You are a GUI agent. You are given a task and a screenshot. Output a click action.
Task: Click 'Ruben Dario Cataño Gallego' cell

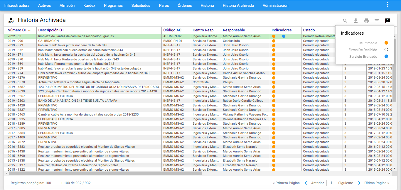pyautogui.click(x=243, y=101)
